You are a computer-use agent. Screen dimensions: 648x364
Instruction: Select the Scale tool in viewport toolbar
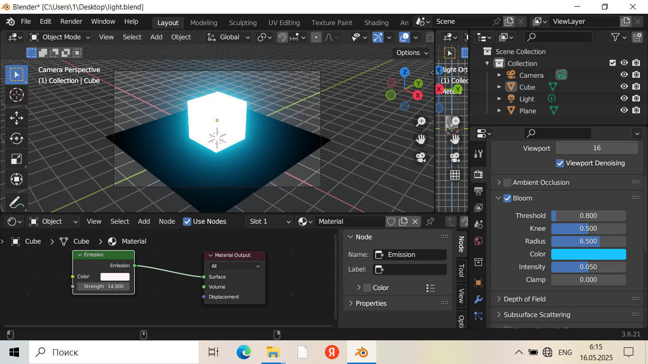click(17, 159)
